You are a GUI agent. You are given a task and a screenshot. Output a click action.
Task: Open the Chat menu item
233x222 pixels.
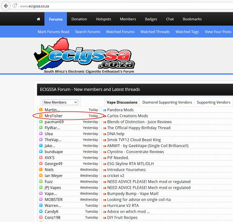pos(170,19)
